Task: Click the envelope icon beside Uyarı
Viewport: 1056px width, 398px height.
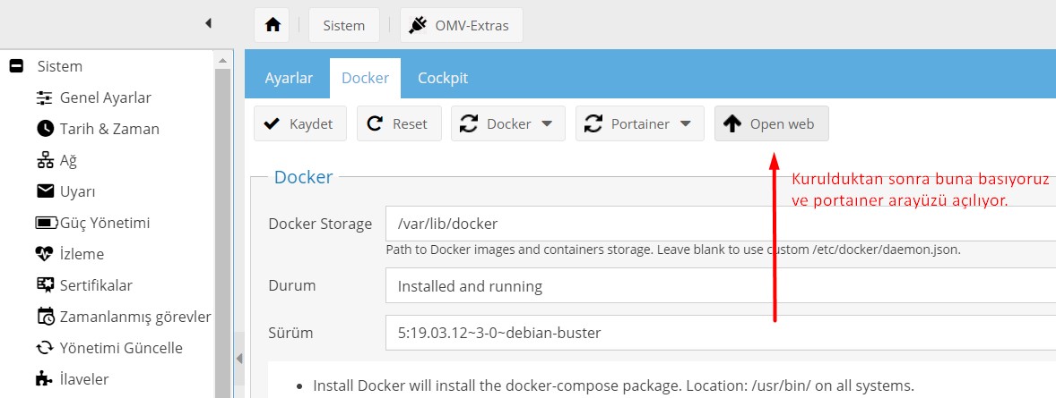Action: 45,191
